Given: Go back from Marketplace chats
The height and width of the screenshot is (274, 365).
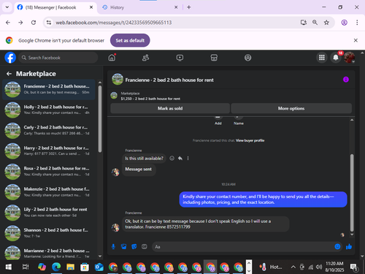Looking at the screenshot, I should [9, 74].
